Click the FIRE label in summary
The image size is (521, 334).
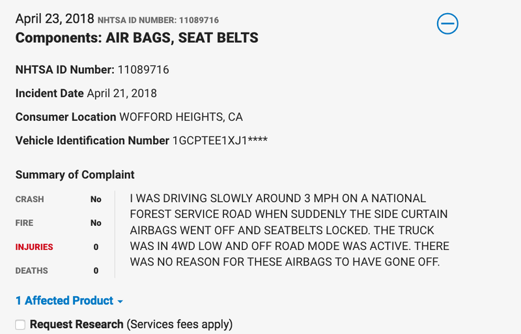24,223
